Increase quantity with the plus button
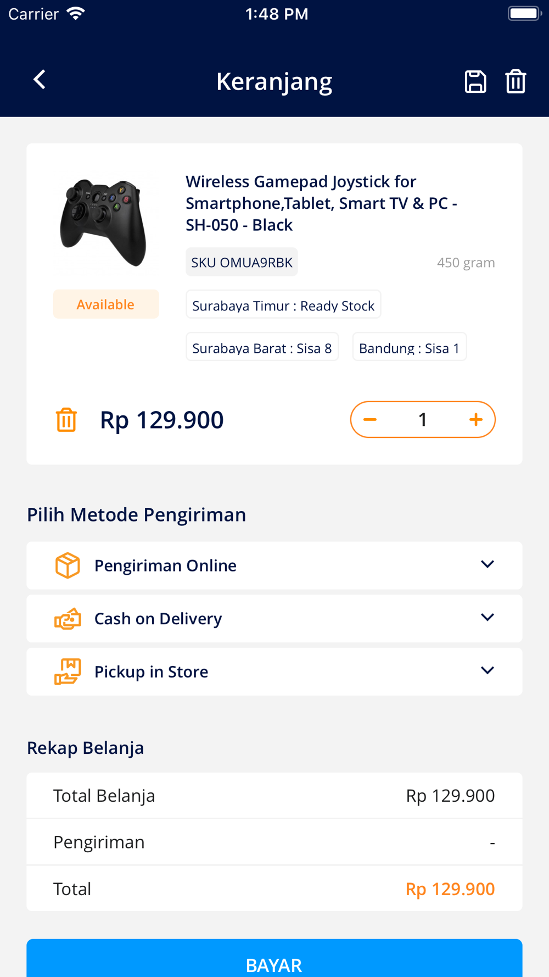This screenshot has width=549, height=977. [x=476, y=420]
